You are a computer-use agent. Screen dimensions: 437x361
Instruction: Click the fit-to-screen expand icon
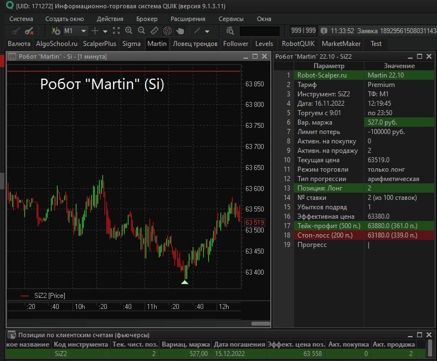click(x=116, y=30)
